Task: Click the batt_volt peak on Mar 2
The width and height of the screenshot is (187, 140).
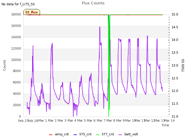Action: 52,43
